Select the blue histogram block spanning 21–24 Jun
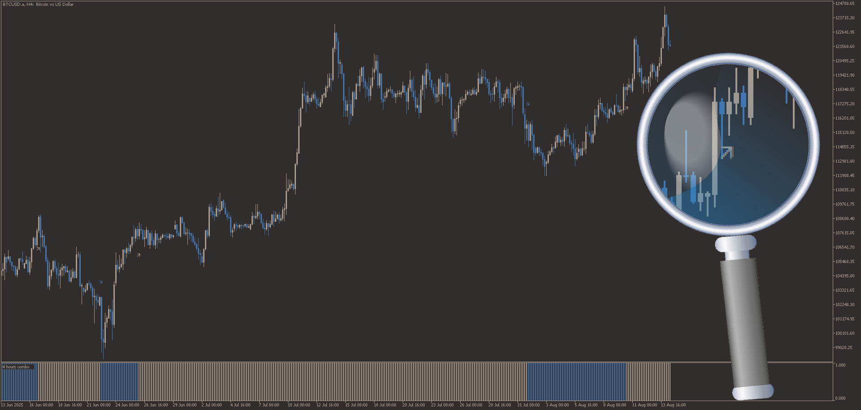Image resolution: width=861 pixels, height=410 pixels. (119, 382)
